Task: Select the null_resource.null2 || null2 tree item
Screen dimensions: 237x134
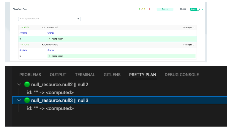Action: pyautogui.click(x=60, y=85)
